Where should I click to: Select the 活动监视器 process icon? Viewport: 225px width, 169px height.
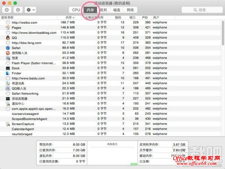[x=8, y=98]
